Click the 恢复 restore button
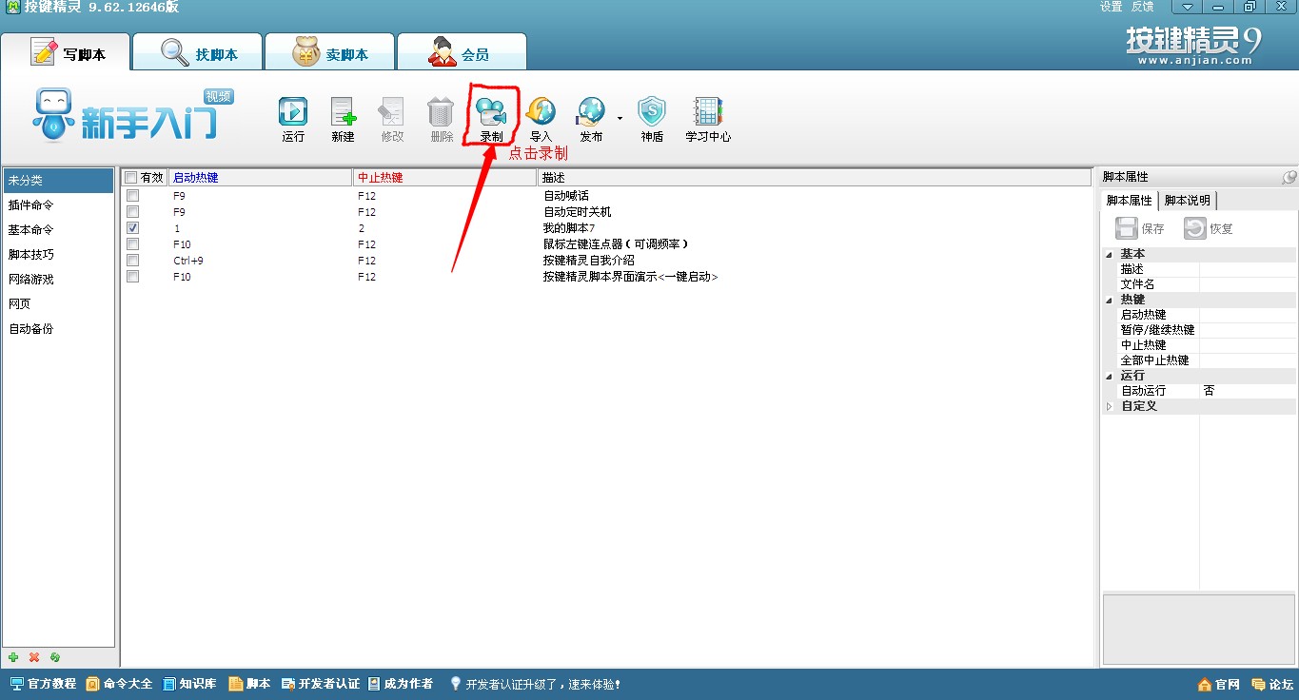 point(1209,228)
